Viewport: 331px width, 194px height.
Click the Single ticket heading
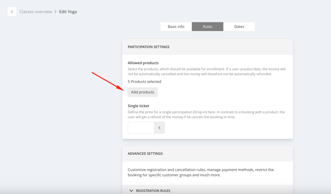pos(138,106)
